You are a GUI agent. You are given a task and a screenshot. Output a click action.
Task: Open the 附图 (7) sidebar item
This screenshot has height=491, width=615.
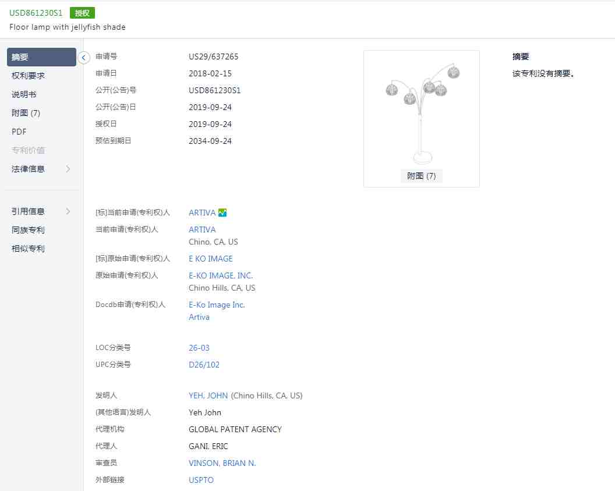26,113
